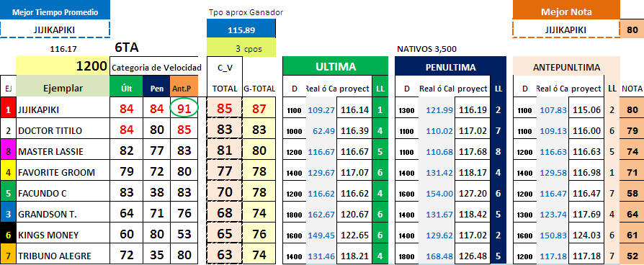644x265 pixels.
Task: Select the JIJIKAPIKI cell under Mejor Tiempo Promedio
Action: 55,30
